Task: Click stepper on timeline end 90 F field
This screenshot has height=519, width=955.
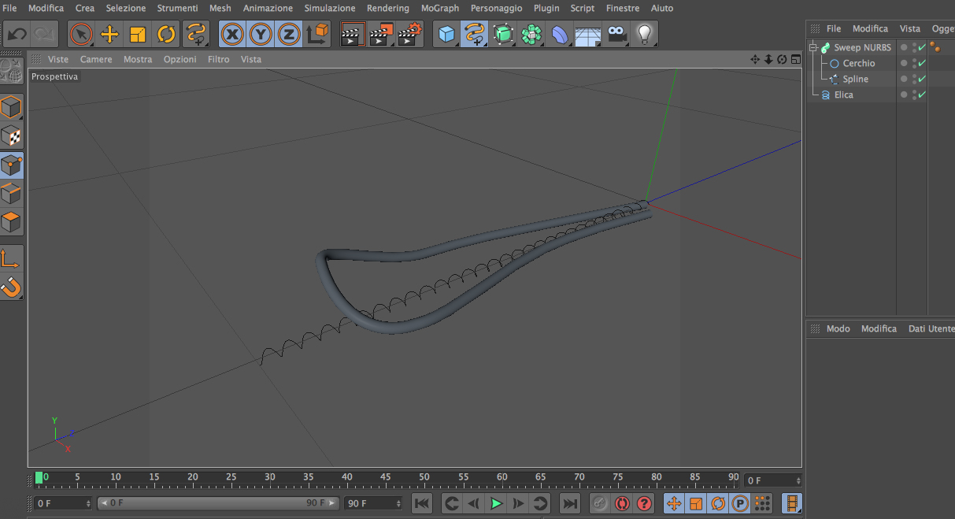Action: [398, 503]
